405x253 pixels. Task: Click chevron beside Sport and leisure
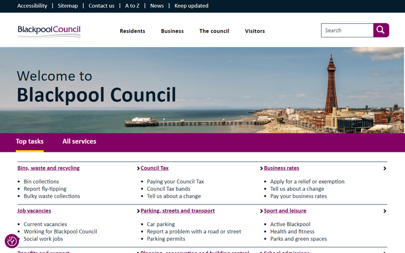coord(384,211)
